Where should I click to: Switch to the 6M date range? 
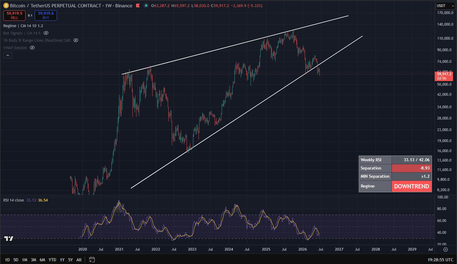click(42, 260)
